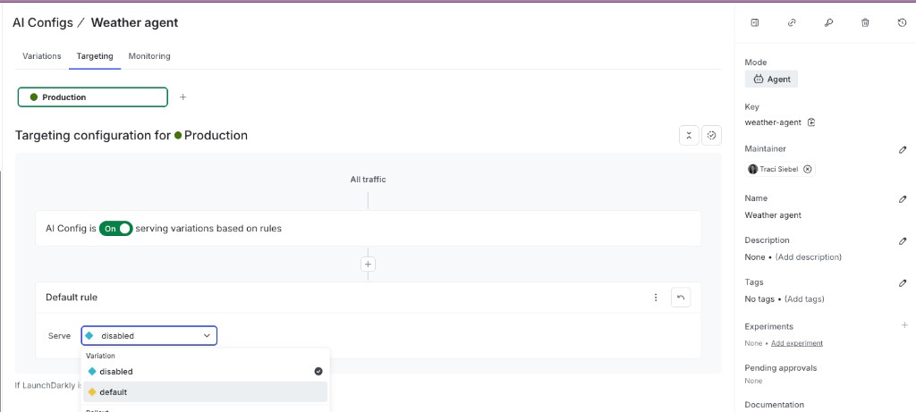This screenshot has width=916, height=412.
Task: Open the Monitoring tab
Action: point(149,56)
